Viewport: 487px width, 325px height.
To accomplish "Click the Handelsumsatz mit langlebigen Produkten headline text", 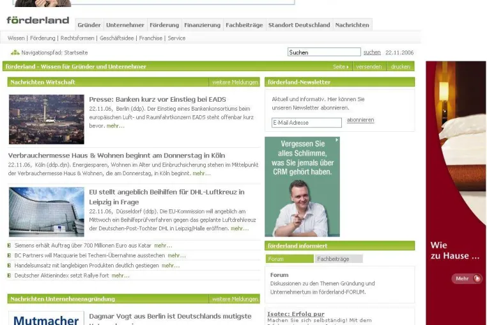I will pyautogui.click(x=87, y=266).
